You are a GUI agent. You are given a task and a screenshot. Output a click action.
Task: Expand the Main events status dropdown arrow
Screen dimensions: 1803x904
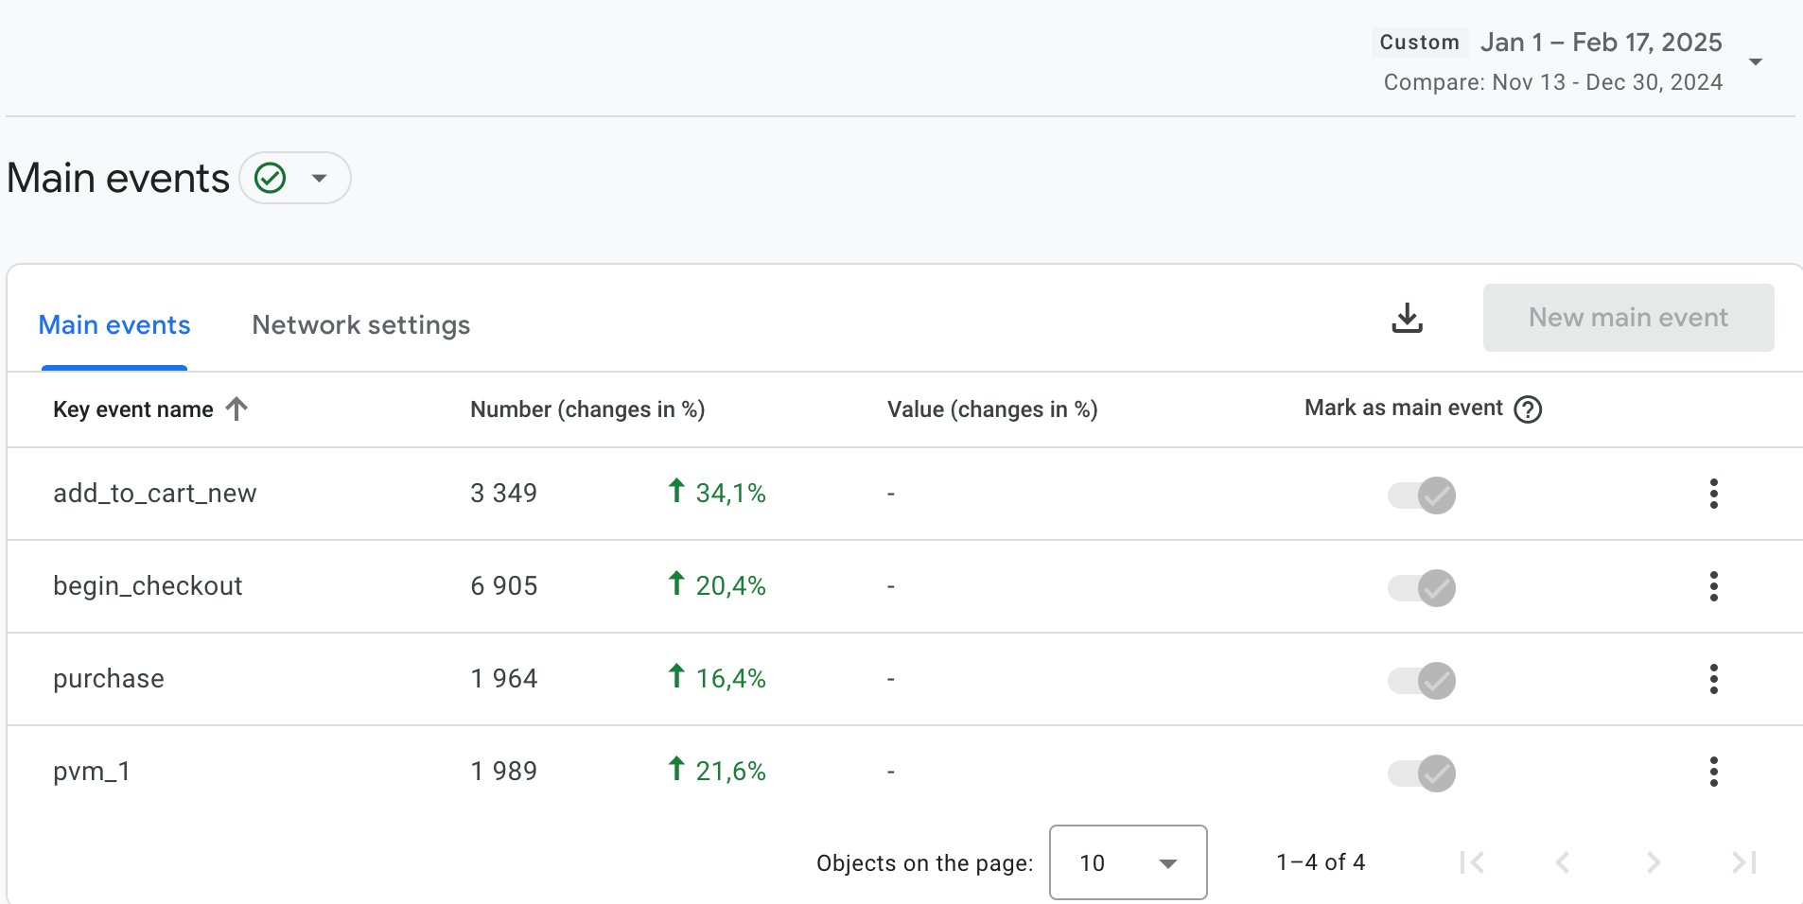320,178
